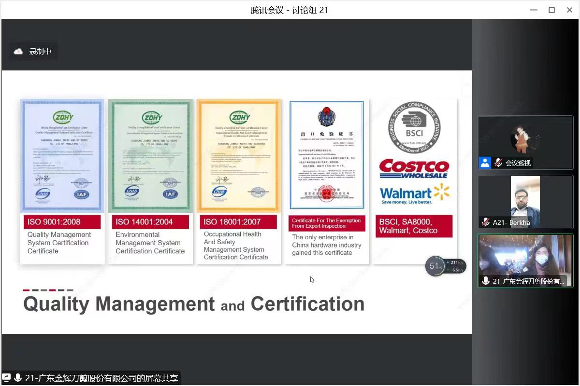Click the screen share icon at bottom left

[6, 378]
